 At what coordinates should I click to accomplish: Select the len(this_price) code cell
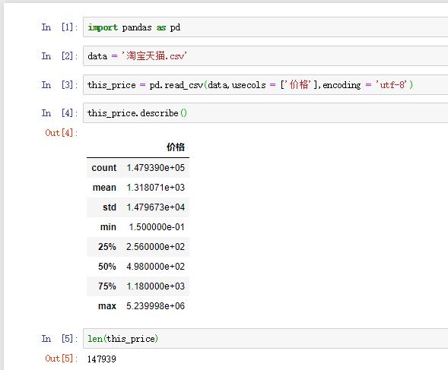pyautogui.click(x=265, y=339)
